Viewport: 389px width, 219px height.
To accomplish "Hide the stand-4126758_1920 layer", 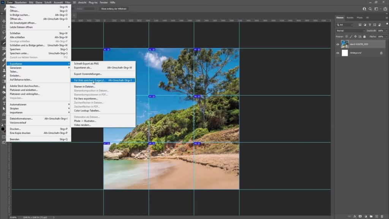I will point(338,44).
